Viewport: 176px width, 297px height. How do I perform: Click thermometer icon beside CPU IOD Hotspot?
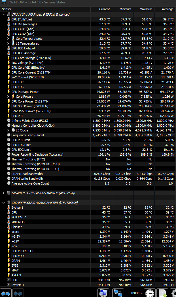pos(9,48)
